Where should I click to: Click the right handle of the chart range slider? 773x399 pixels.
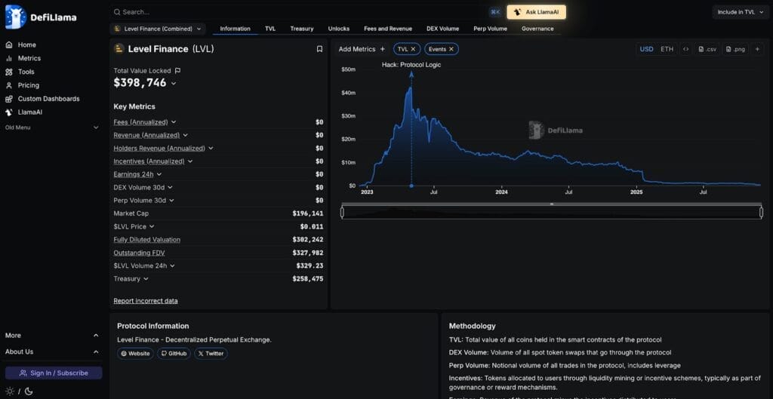[761, 212]
